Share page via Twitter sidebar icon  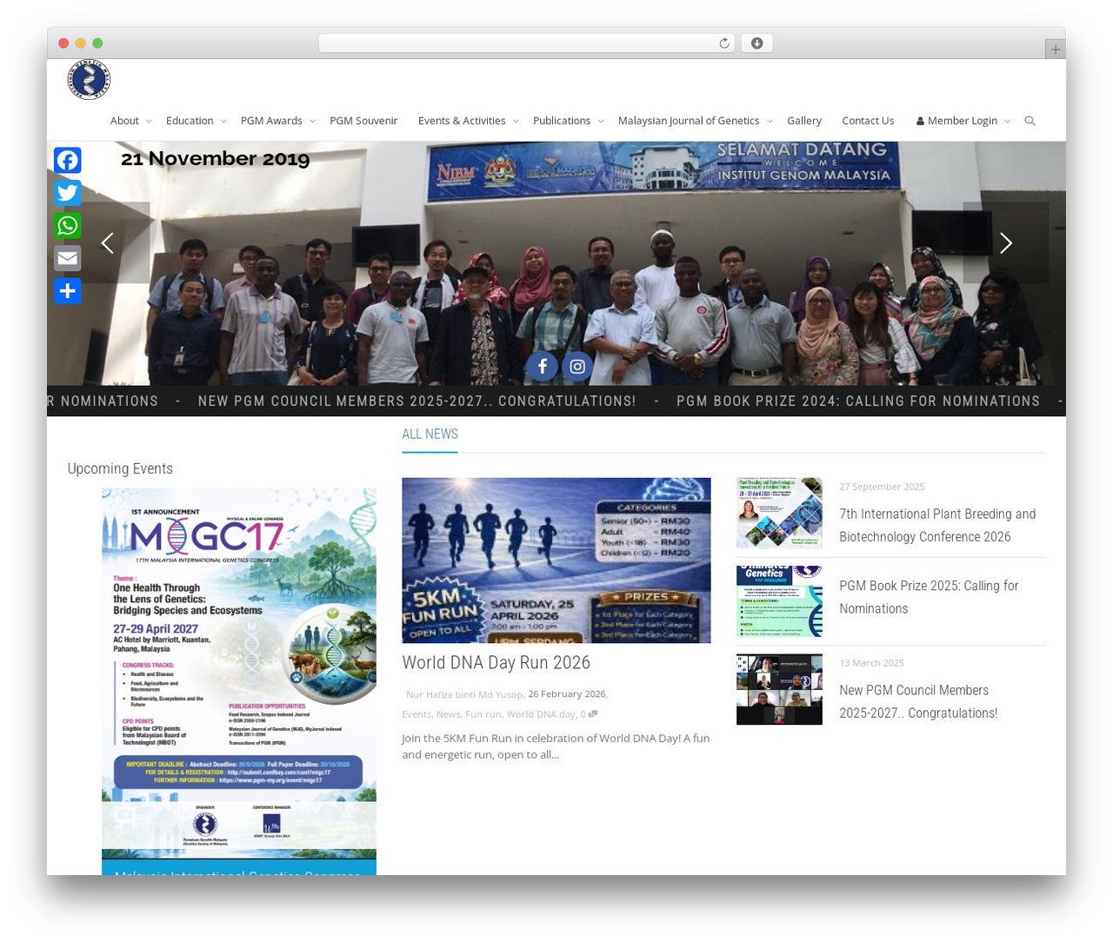68,193
